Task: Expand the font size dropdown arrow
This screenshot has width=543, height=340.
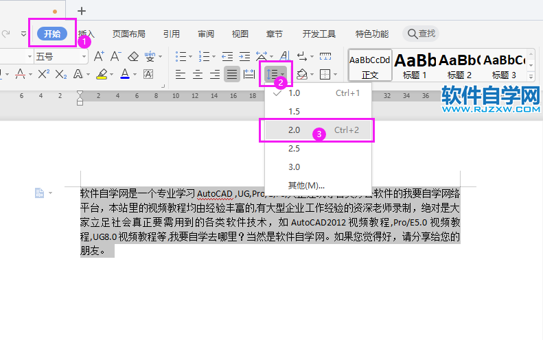Action: [84, 56]
